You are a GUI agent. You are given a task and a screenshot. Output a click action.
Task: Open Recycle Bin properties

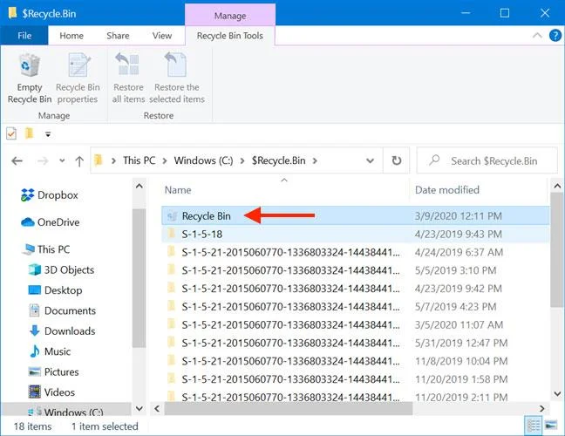[x=78, y=78]
